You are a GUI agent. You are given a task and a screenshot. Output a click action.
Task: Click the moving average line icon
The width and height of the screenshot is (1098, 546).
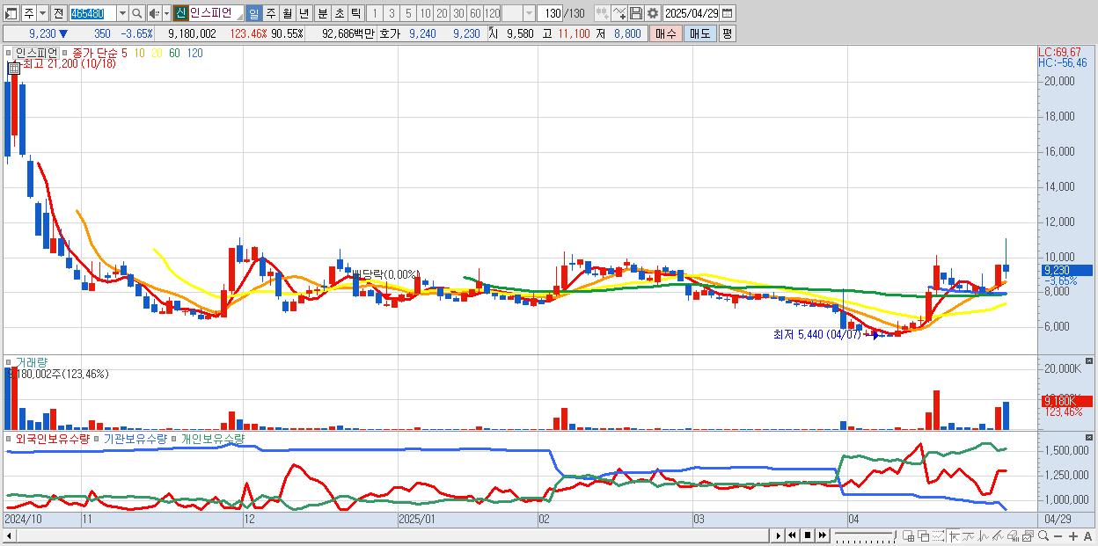tap(969, 535)
